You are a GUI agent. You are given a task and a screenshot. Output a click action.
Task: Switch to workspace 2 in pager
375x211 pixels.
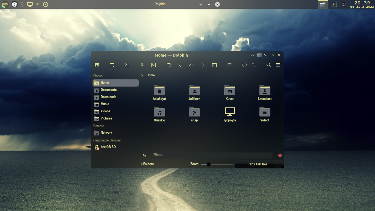click(334, 4)
